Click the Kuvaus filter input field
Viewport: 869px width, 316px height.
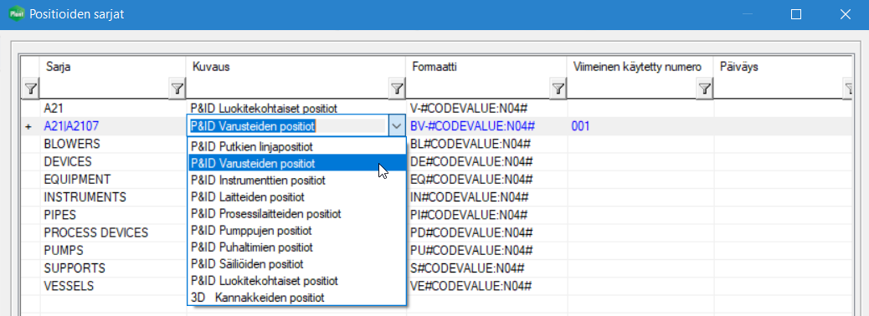coord(288,88)
